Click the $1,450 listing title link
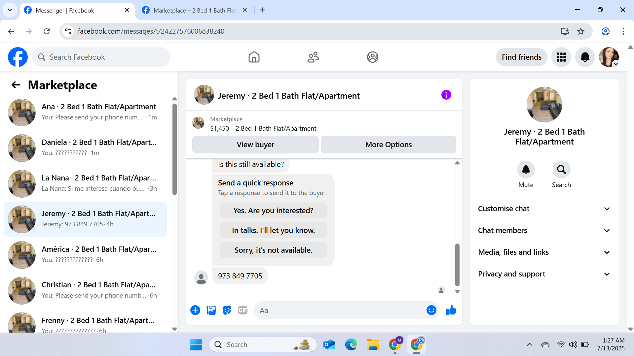The image size is (634, 356). (263, 128)
